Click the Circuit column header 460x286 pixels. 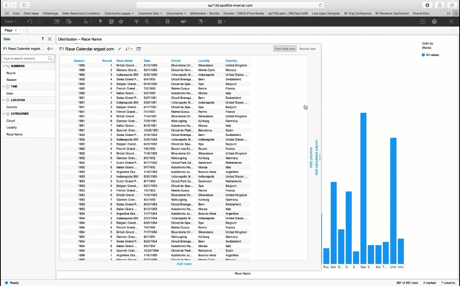click(x=176, y=61)
